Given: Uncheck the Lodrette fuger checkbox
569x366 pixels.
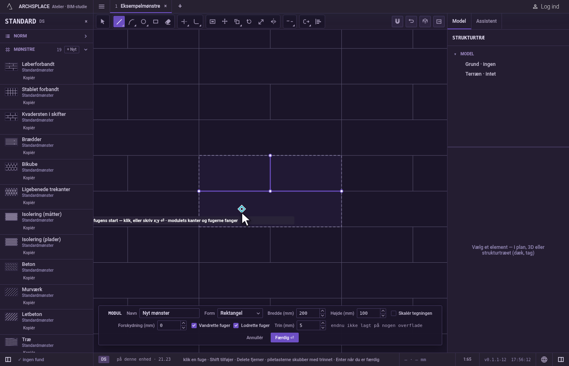Looking at the screenshot, I should [236, 325].
